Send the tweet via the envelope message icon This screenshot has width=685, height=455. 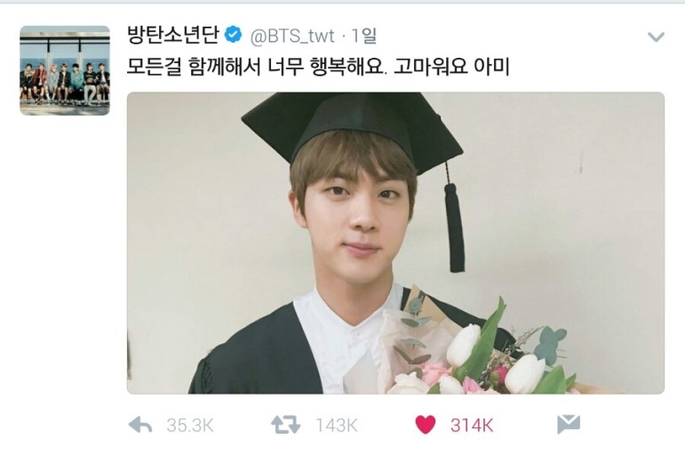pos(569,425)
